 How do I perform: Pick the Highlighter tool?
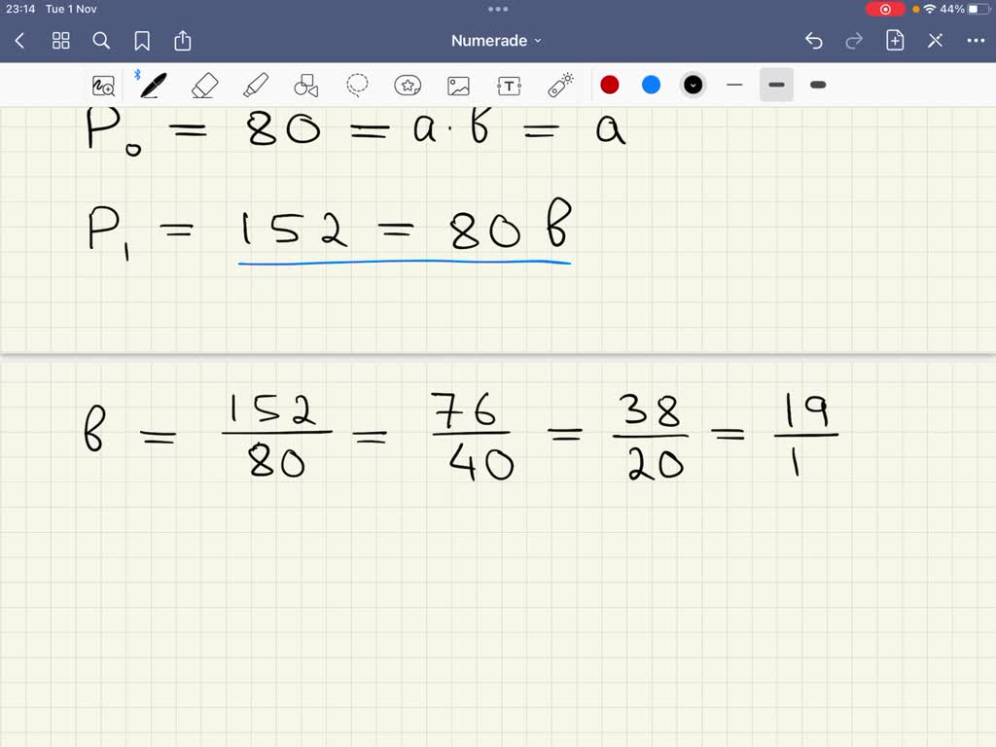pyautogui.click(x=256, y=85)
